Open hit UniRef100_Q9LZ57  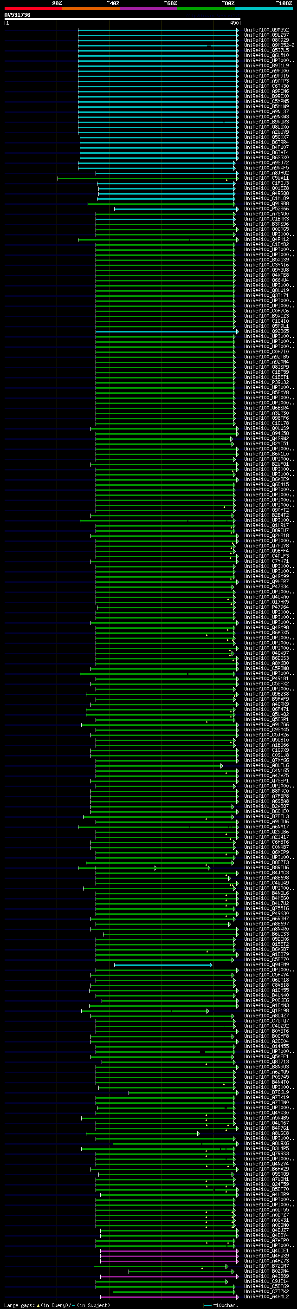pyautogui.click(x=266, y=35)
